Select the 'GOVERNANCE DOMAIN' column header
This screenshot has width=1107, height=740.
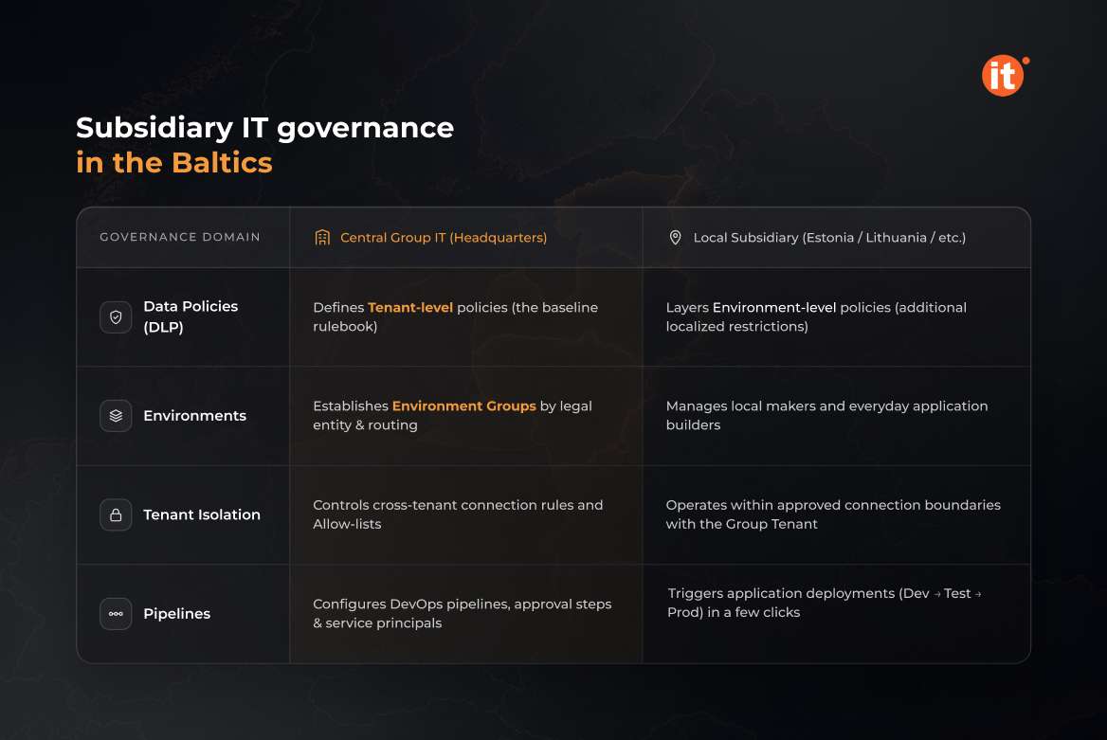point(180,237)
